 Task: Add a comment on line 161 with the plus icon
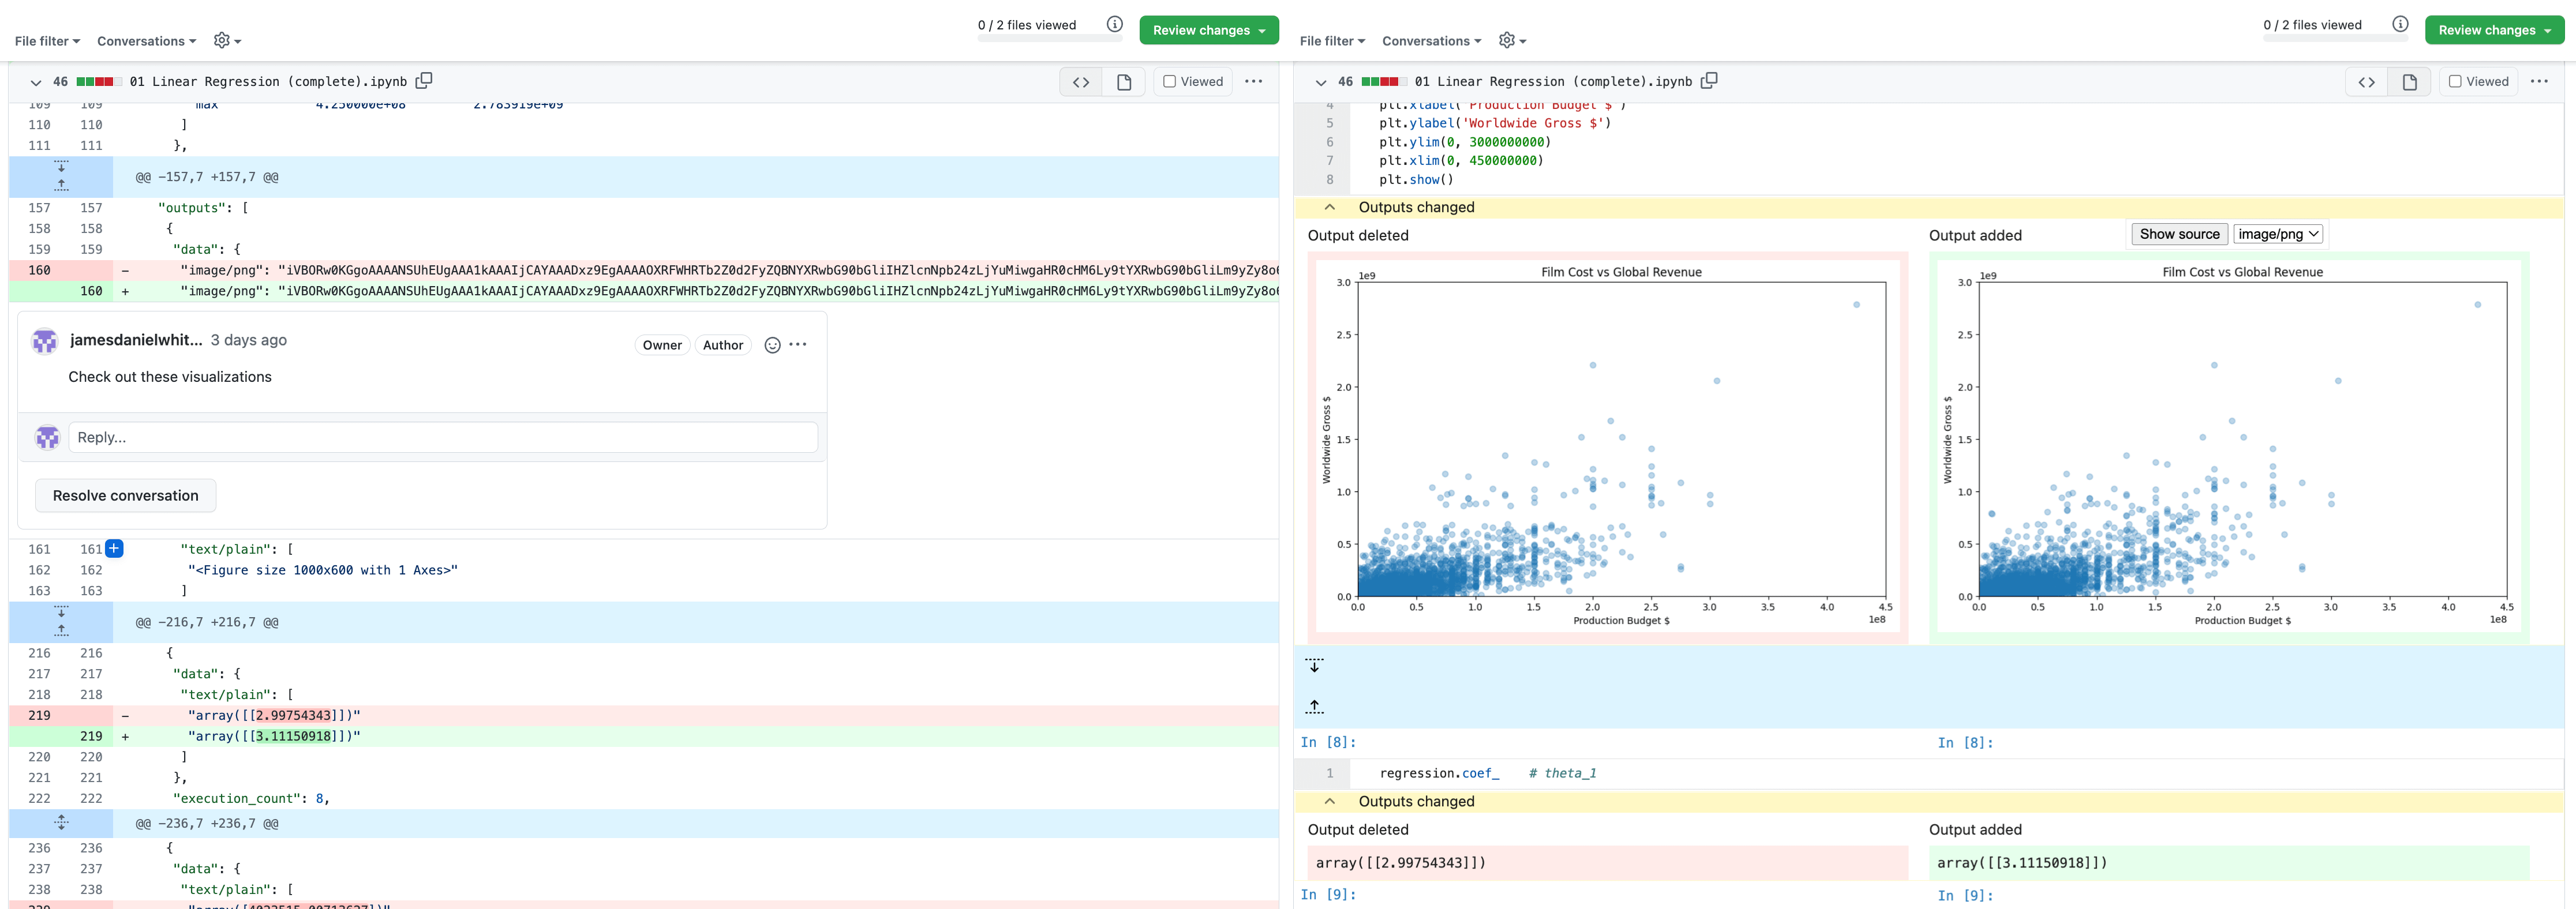pyautogui.click(x=115, y=548)
